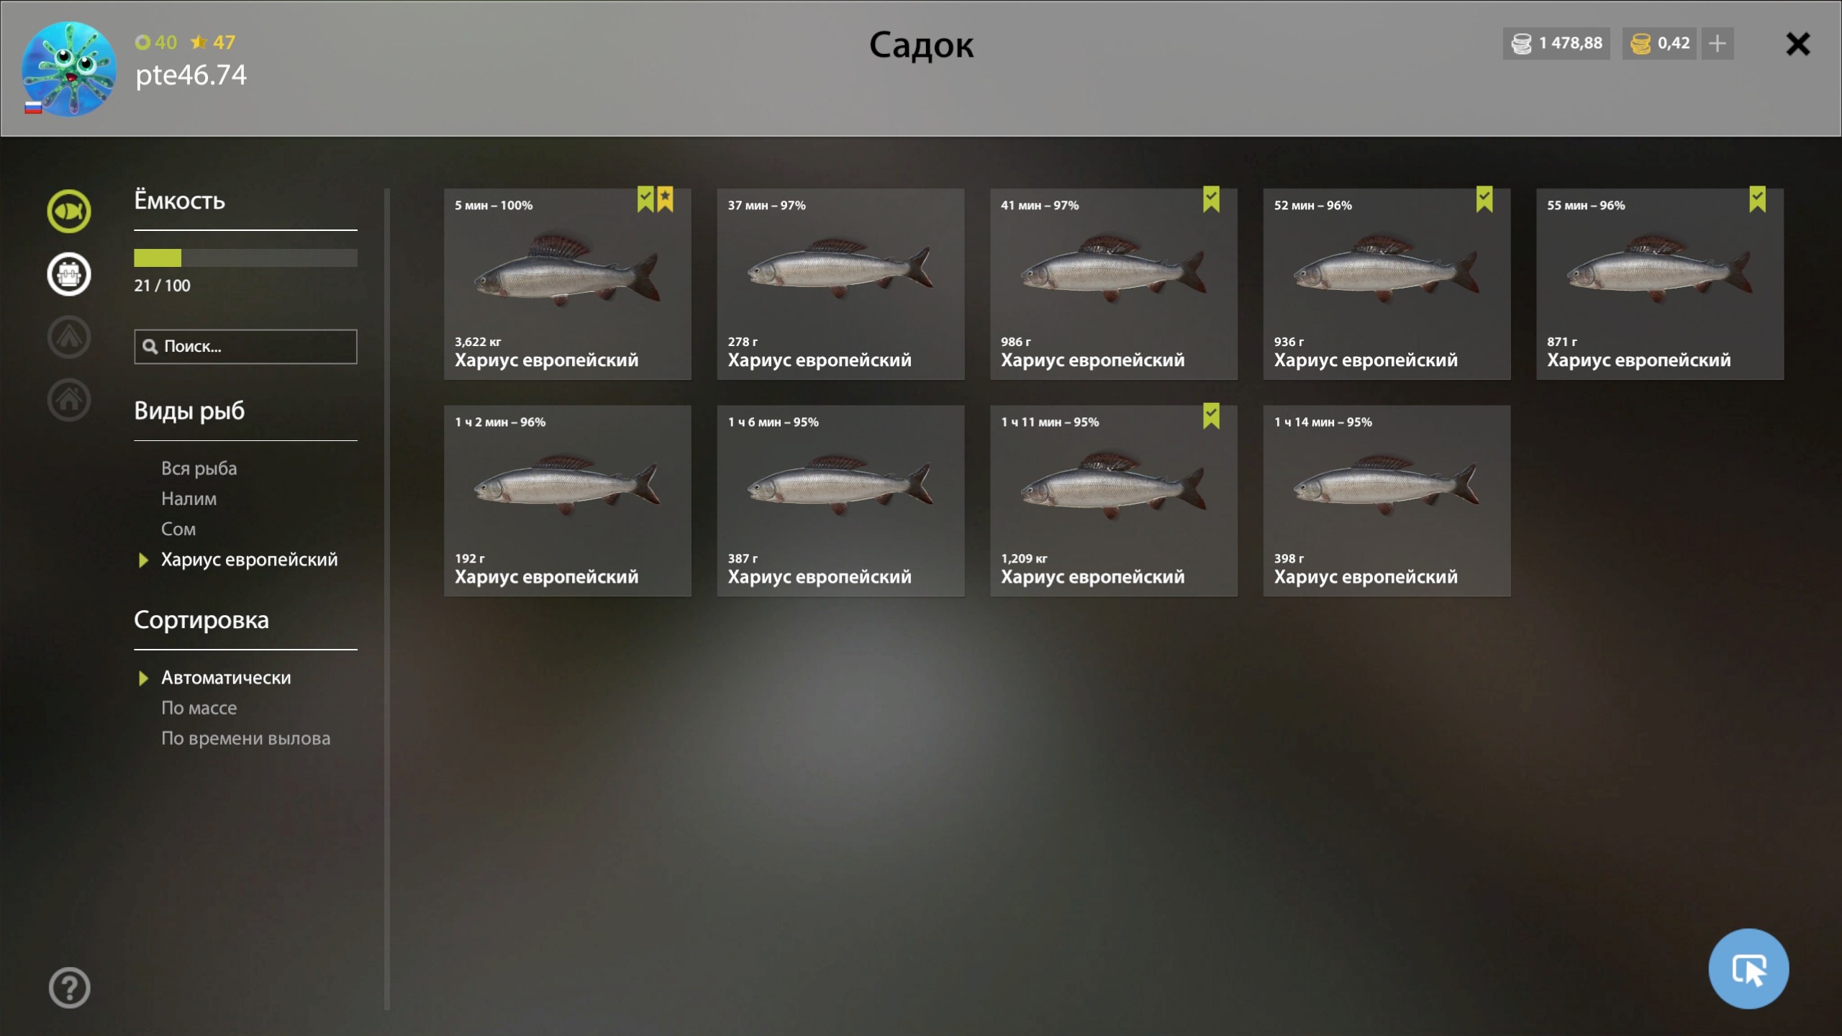Select the home storage sidebar icon
Image resolution: width=1842 pixels, height=1036 pixels.
pyautogui.click(x=69, y=399)
